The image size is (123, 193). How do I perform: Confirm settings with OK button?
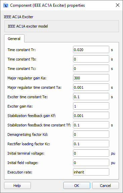pos(77,186)
